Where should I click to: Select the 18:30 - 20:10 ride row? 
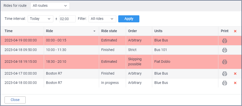[121, 62]
